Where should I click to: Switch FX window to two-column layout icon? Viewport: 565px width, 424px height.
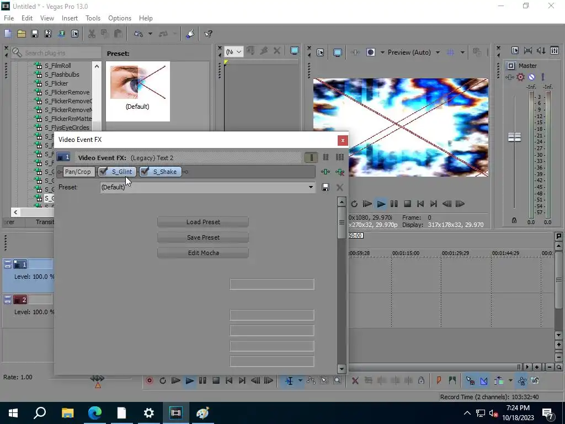pyautogui.click(x=326, y=157)
